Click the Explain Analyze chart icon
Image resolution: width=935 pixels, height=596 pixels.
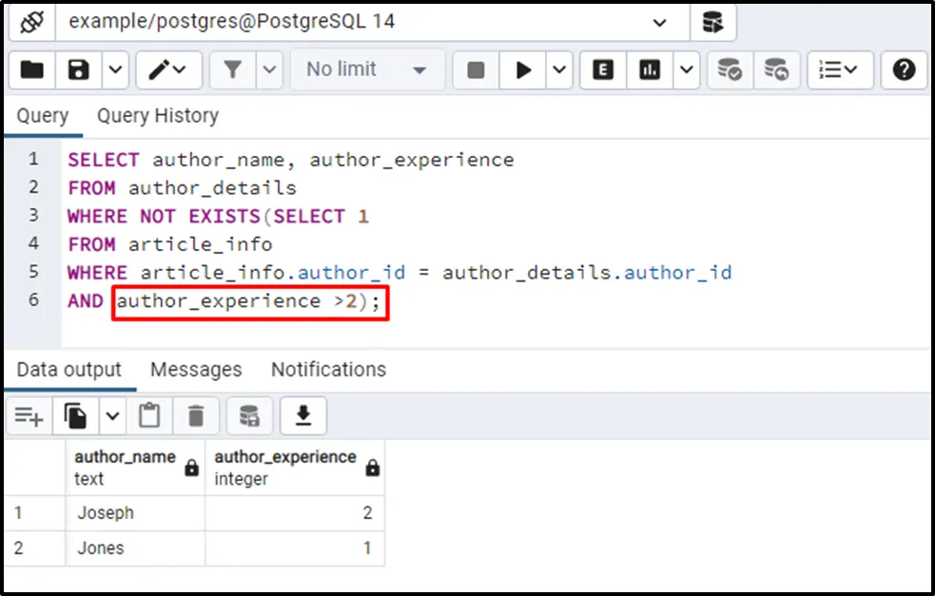coord(651,69)
